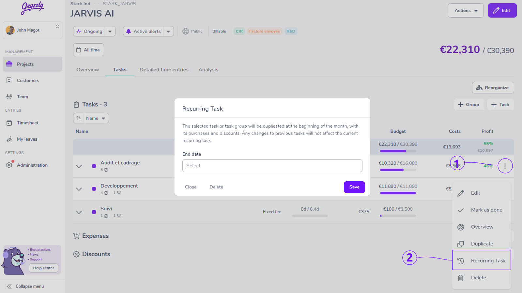Screen dimensions: 522x293
Task: Toggle the sort order icon
Action: pyautogui.click(x=79, y=118)
